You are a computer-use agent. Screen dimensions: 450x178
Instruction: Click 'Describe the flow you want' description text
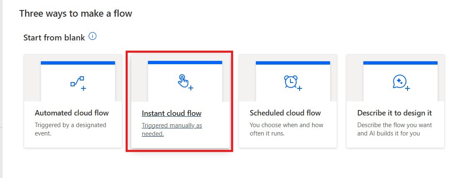click(394, 129)
